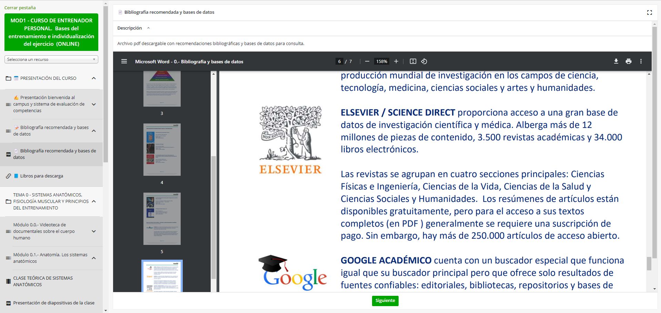The width and height of the screenshot is (661, 313).
Task: Click the Cerrar pestaña link
Action: [20, 8]
